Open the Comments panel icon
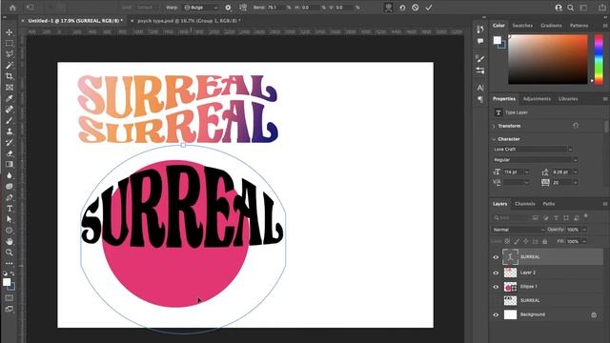Image resolution: width=610 pixels, height=343 pixels. click(x=480, y=41)
